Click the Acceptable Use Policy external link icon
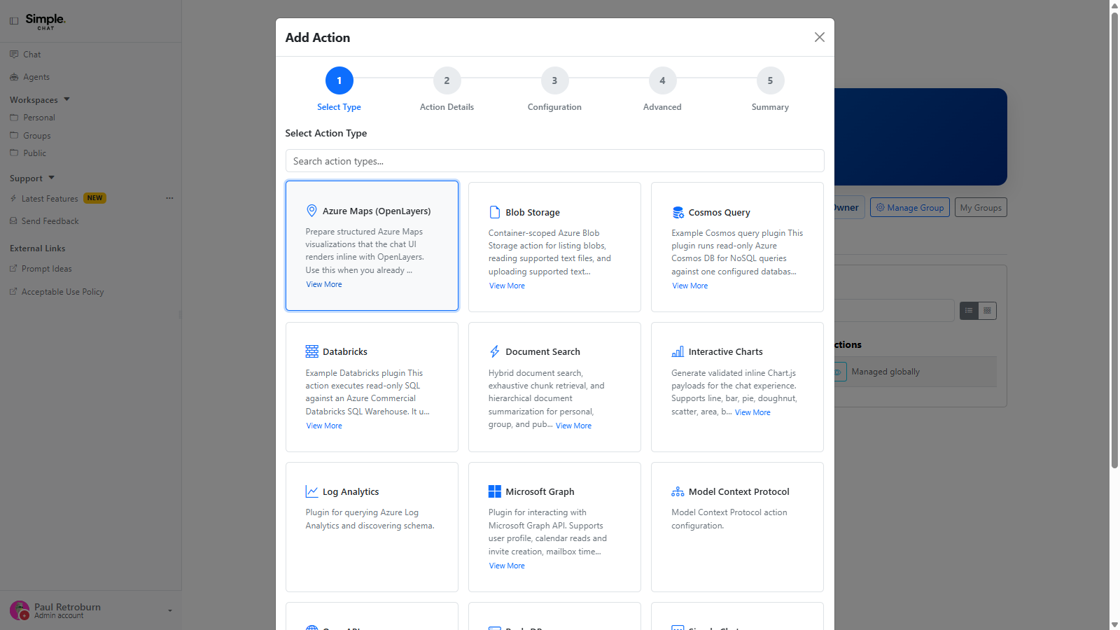This screenshot has height=630, width=1120. click(x=13, y=291)
